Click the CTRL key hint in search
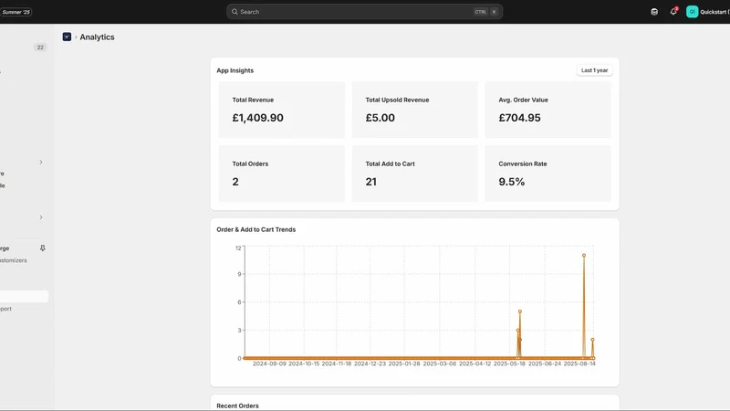 click(481, 12)
